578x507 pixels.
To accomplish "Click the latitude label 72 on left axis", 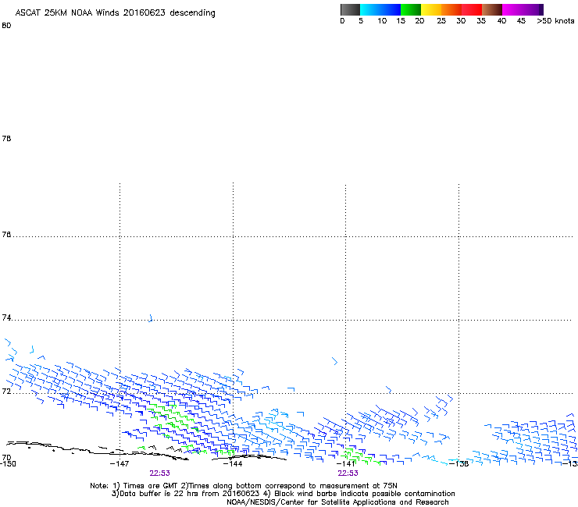I will (6, 391).
